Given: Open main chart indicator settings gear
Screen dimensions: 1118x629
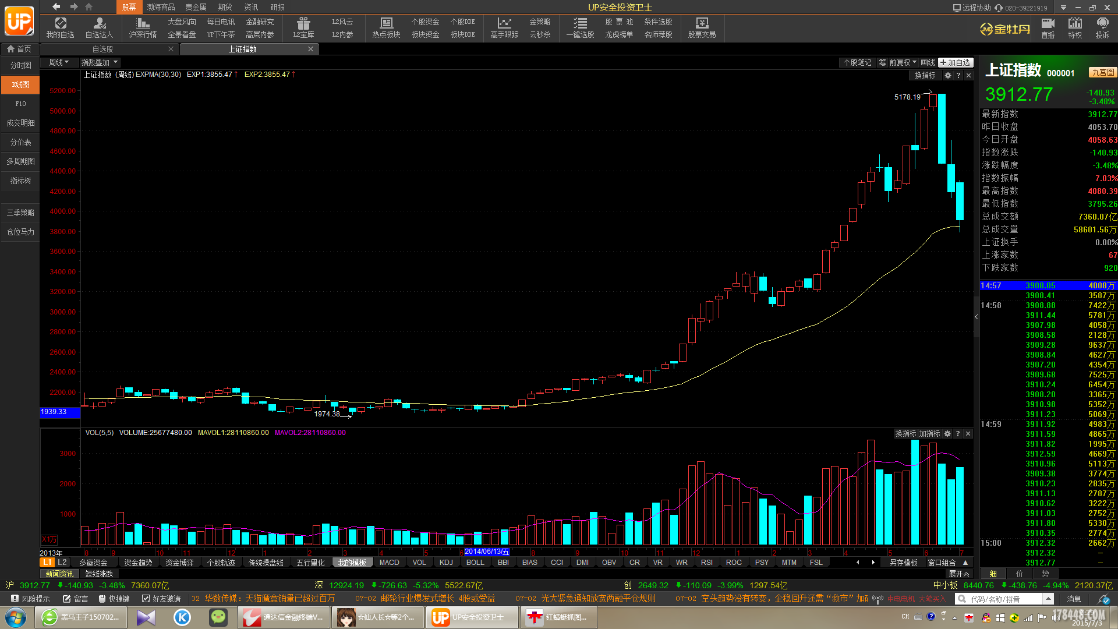Looking at the screenshot, I should pyautogui.click(x=947, y=75).
